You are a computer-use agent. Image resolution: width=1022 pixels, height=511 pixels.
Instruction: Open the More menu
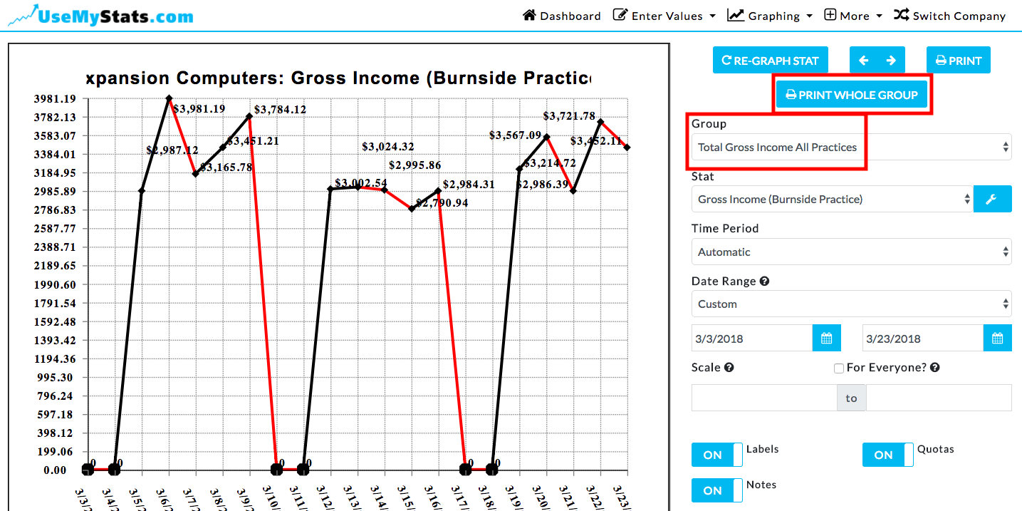pos(852,16)
